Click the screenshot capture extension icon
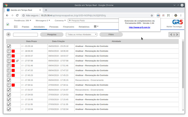The image size is (188, 117). click(x=168, y=16)
